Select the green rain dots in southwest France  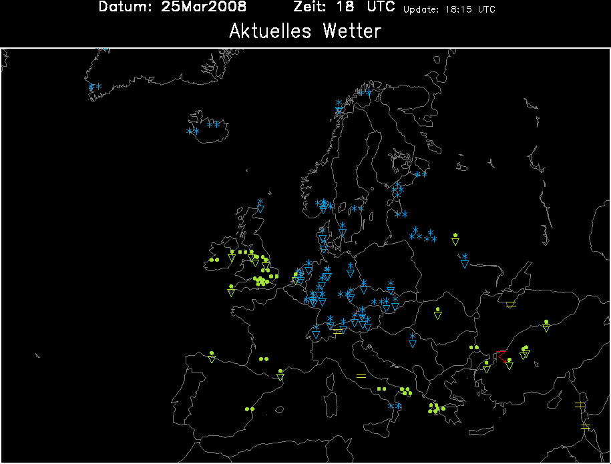click(264, 359)
